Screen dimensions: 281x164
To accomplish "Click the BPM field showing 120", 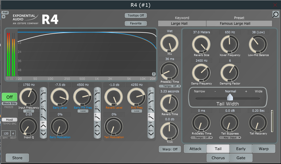I will [6, 133].
